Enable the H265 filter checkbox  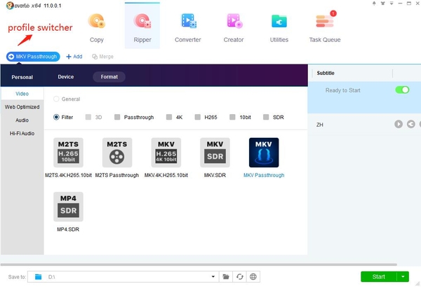pos(198,117)
